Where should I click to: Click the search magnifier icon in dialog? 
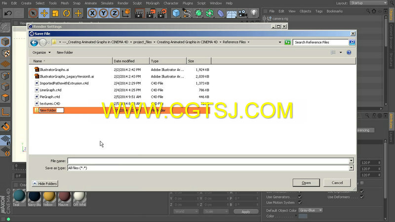click(352, 42)
